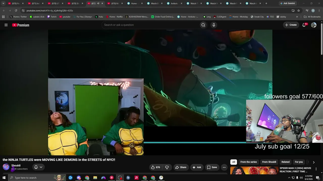
Task: Open the Home - Netflix bookmark
Action: click(114, 17)
